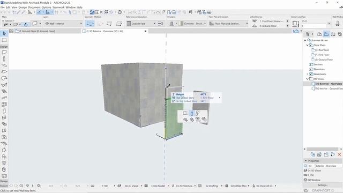Select the Object tool chair icon
The width and height of the screenshot is (343, 193).
click(4, 157)
